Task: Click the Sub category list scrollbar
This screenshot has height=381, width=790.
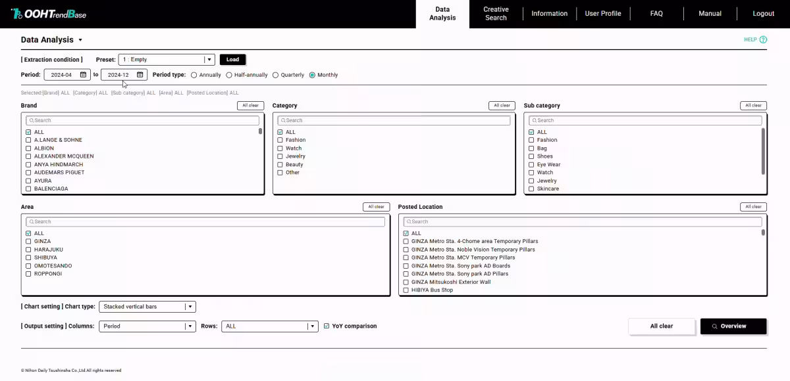Action: 763,151
